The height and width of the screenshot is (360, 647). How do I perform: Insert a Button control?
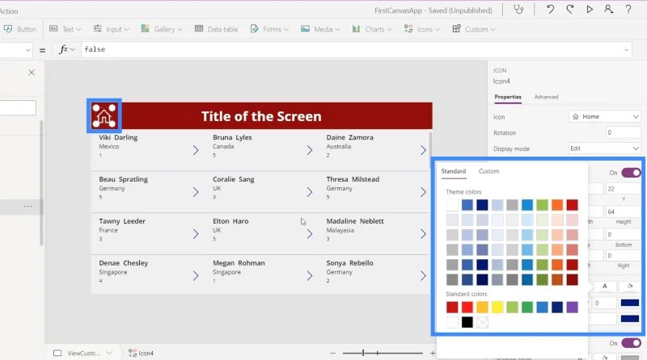20,29
